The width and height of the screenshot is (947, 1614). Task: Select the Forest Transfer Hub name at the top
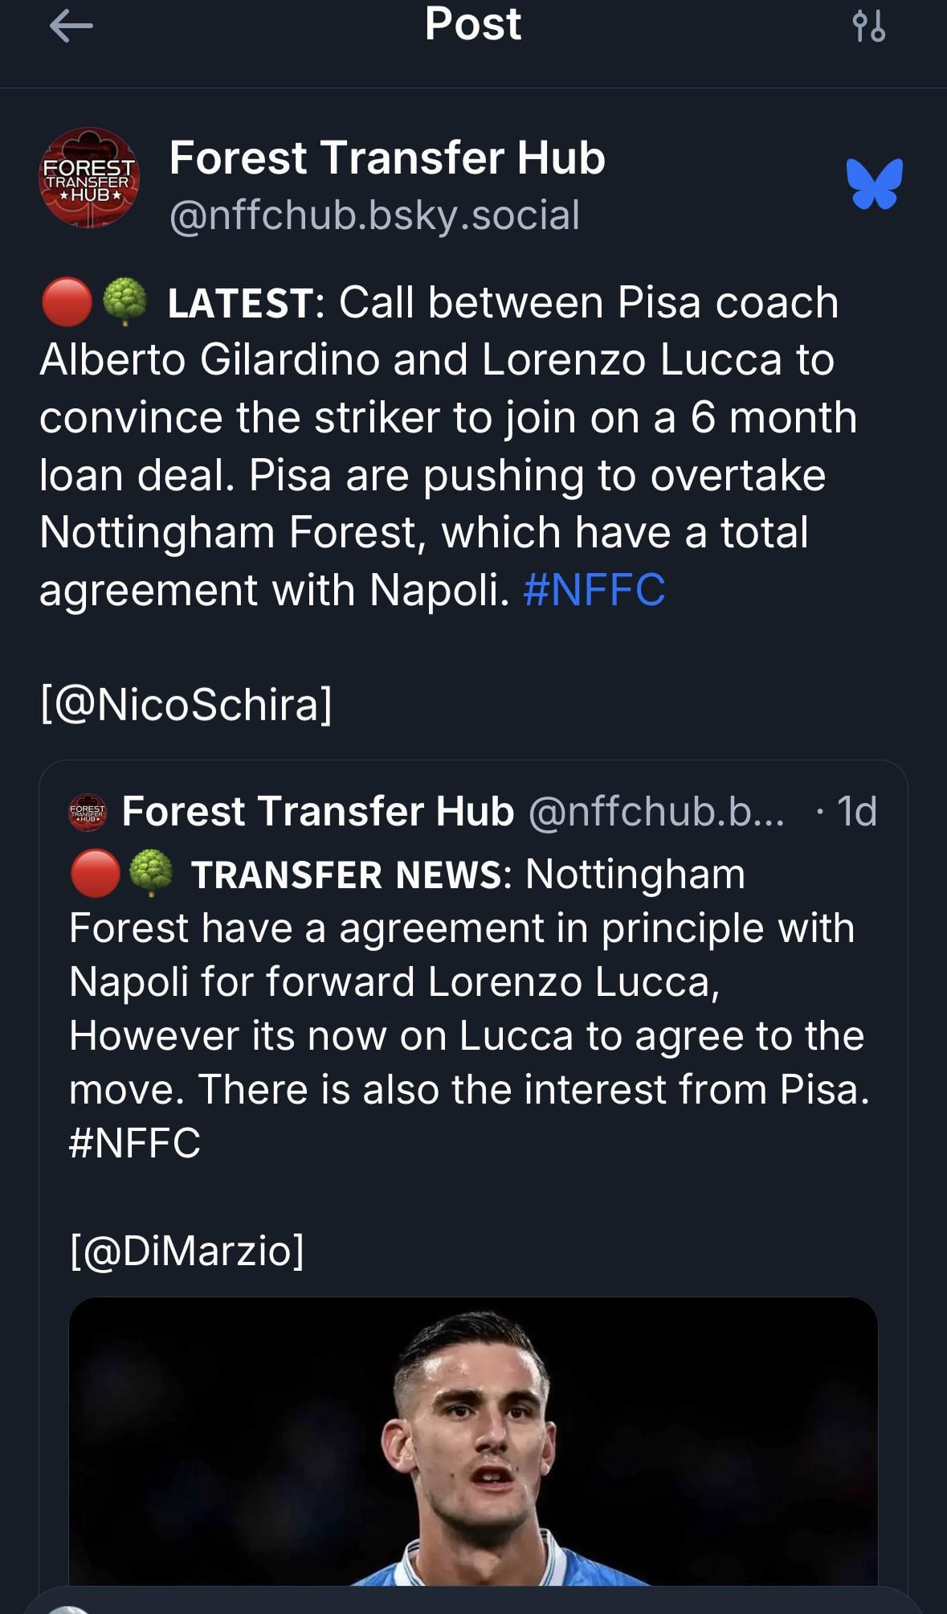tap(387, 158)
